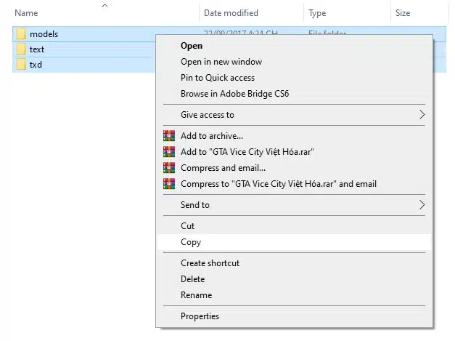Choose Cut from the context menu
Image resolution: width=455 pixels, height=341 pixels.
(187, 226)
